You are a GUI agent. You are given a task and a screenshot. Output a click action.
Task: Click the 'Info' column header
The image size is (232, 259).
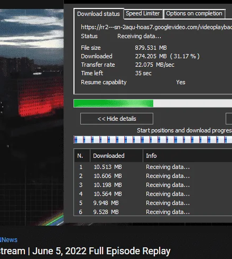pyautogui.click(x=188, y=156)
